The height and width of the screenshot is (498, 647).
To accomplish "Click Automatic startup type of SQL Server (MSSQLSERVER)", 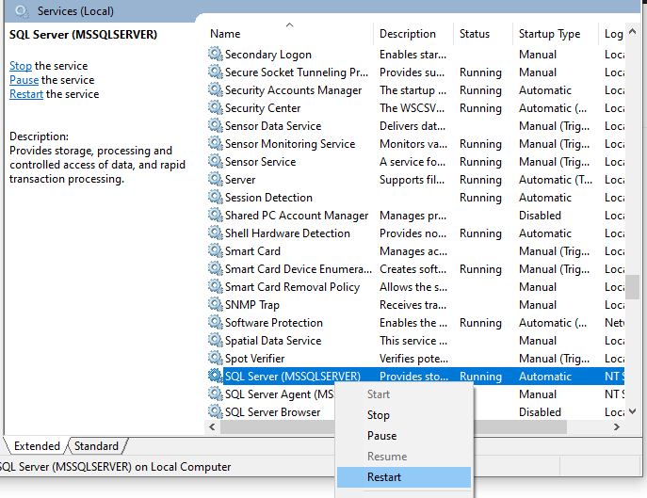I will 545,377.
